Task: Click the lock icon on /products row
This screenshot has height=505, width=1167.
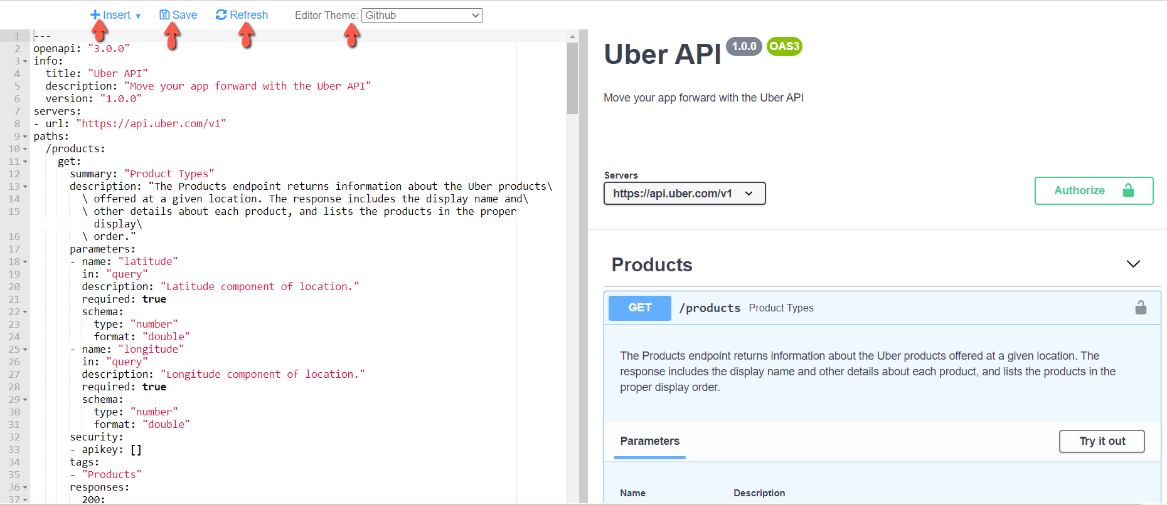Action: (1141, 308)
